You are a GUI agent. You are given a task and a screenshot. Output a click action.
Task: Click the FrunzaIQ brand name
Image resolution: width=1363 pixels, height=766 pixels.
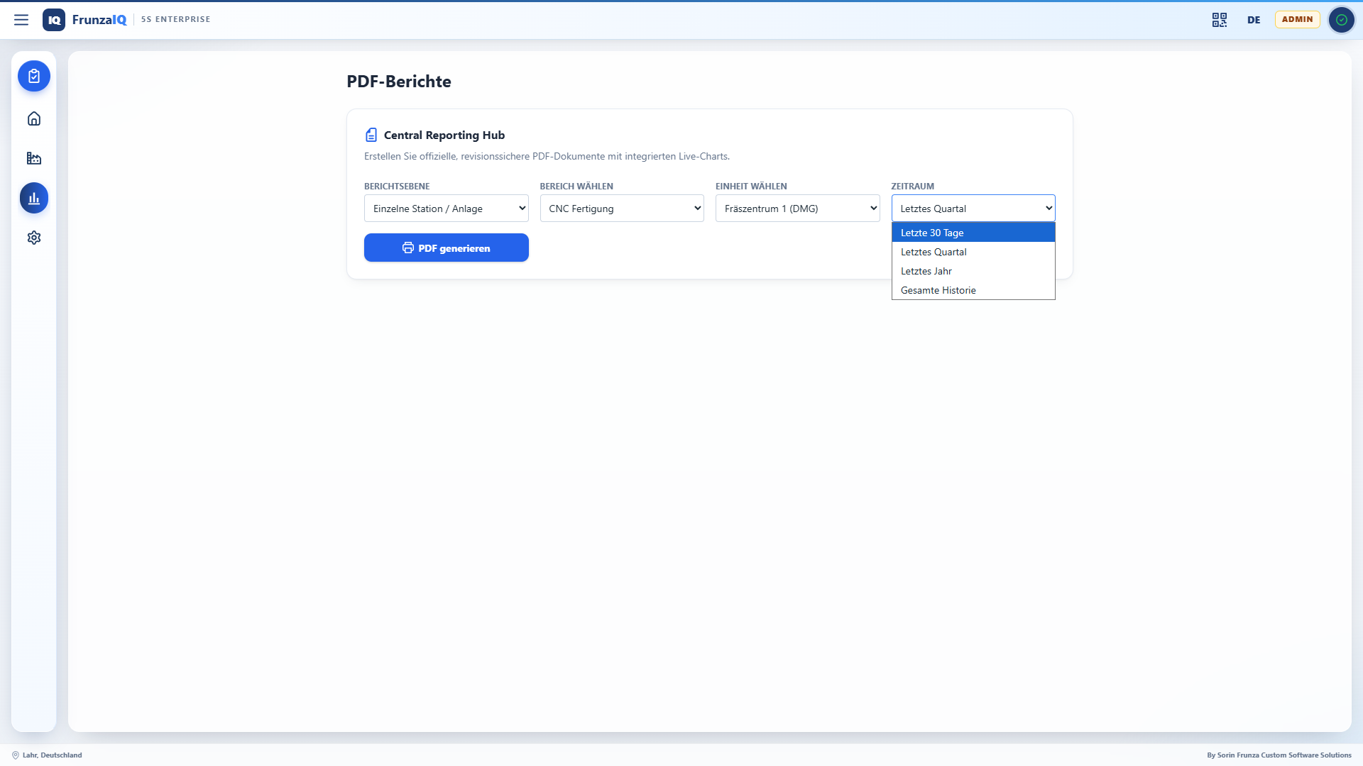pos(99,20)
